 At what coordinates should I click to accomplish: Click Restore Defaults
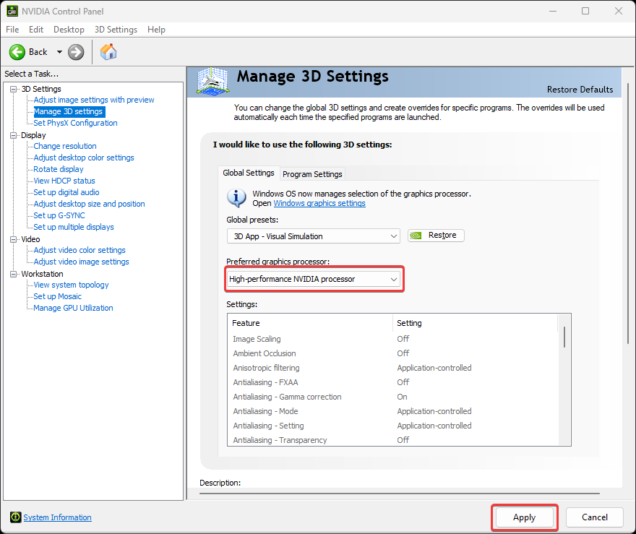[580, 89]
